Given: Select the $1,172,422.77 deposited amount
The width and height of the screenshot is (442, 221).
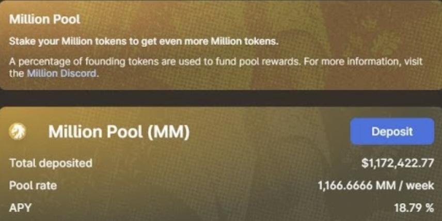Looking at the screenshot, I should click(398, 163).
